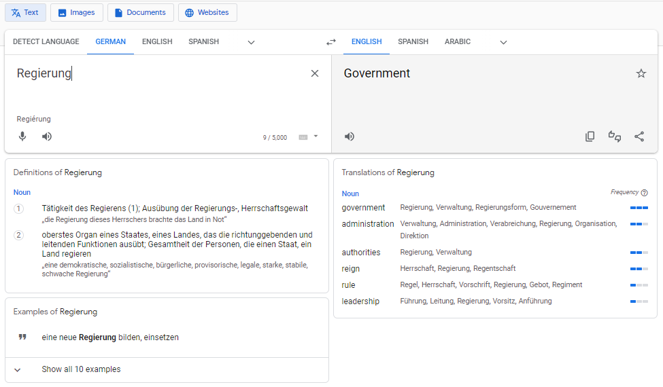Screen dimensions: 663x387
Task: Click the 9 / 5,000 character counter
Action: click(x=275, y=138)
